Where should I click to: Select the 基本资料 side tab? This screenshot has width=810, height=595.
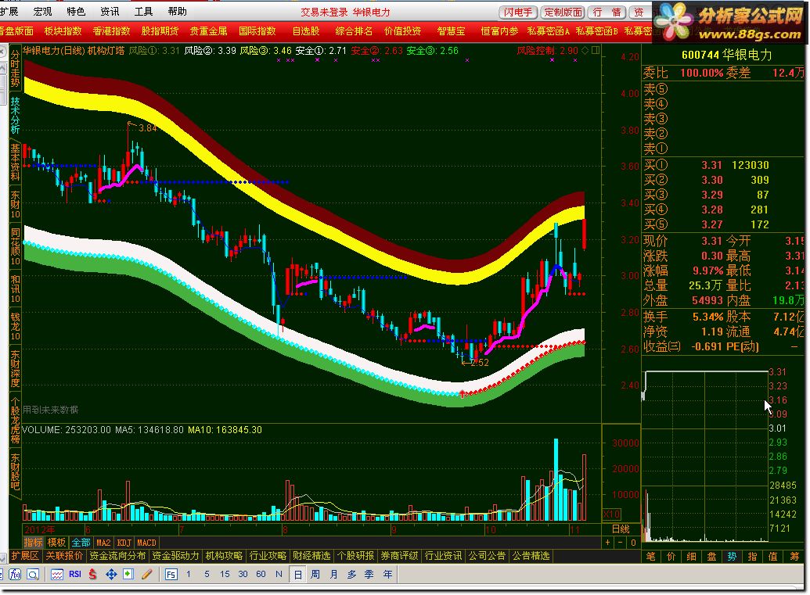[14, 162]
